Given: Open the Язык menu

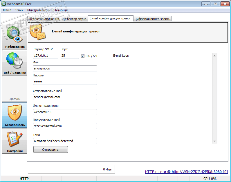Looking at the screenshot, I should (19, 10).
